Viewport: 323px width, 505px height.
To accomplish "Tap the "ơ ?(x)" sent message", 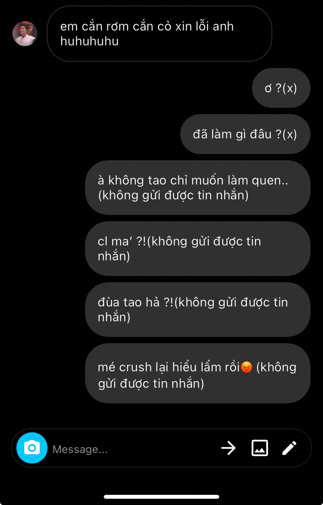I will point(281,88).
